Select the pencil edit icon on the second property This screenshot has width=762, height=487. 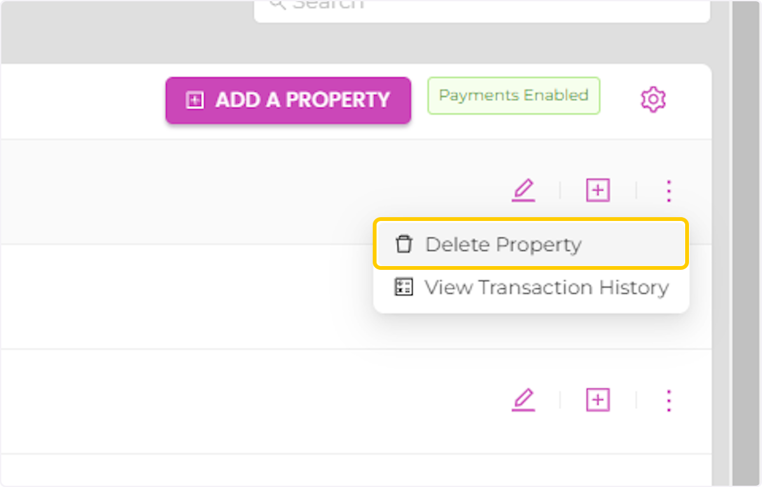coord(523,400)
